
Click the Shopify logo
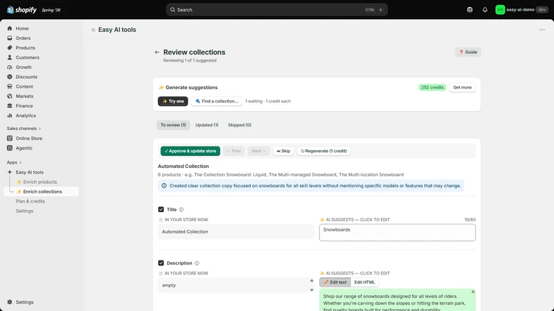tap(21, 10)
